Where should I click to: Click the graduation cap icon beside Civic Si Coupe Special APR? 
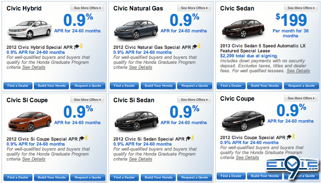click(82, 139)
